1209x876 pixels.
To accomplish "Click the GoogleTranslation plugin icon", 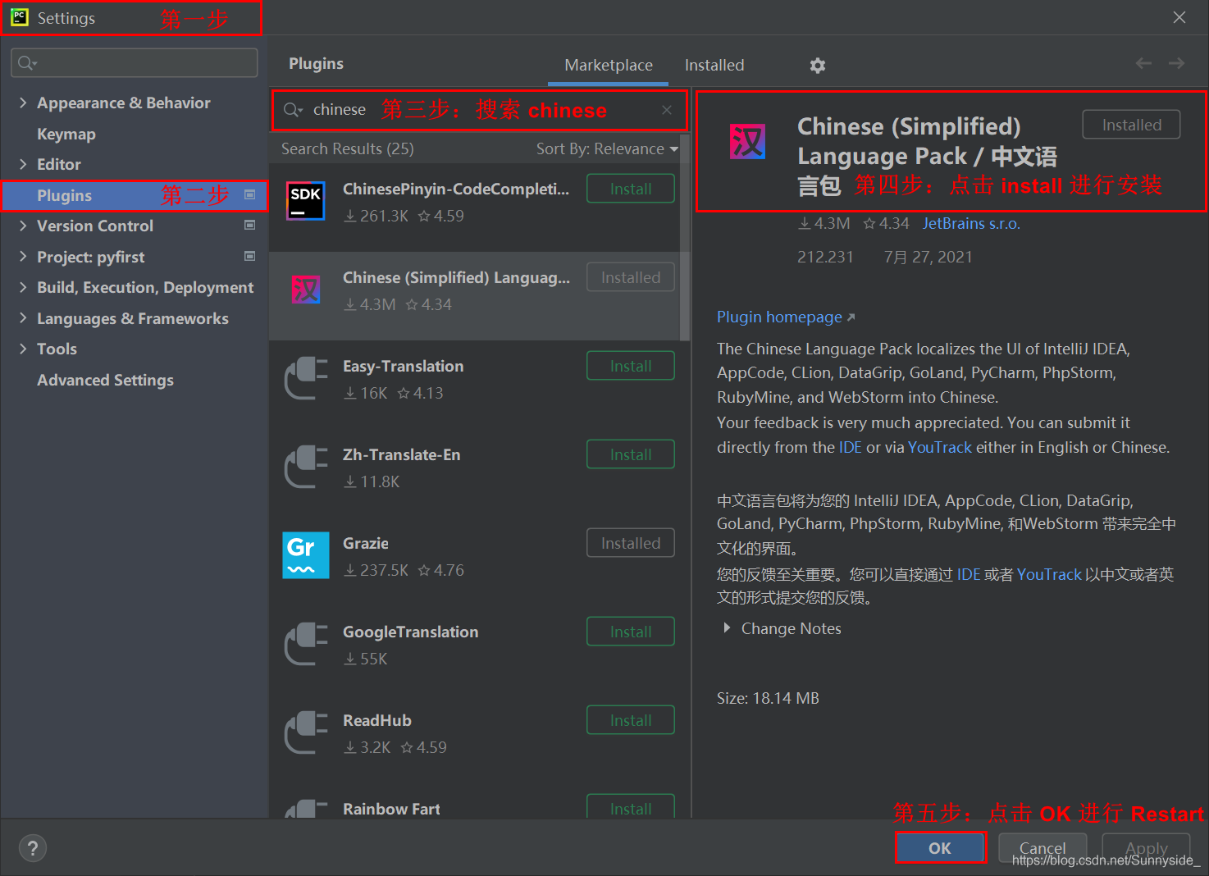I will point(305,644).
